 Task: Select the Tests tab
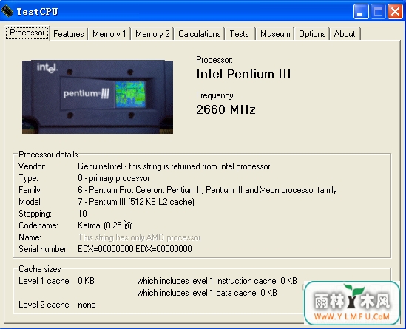(240, 34)
